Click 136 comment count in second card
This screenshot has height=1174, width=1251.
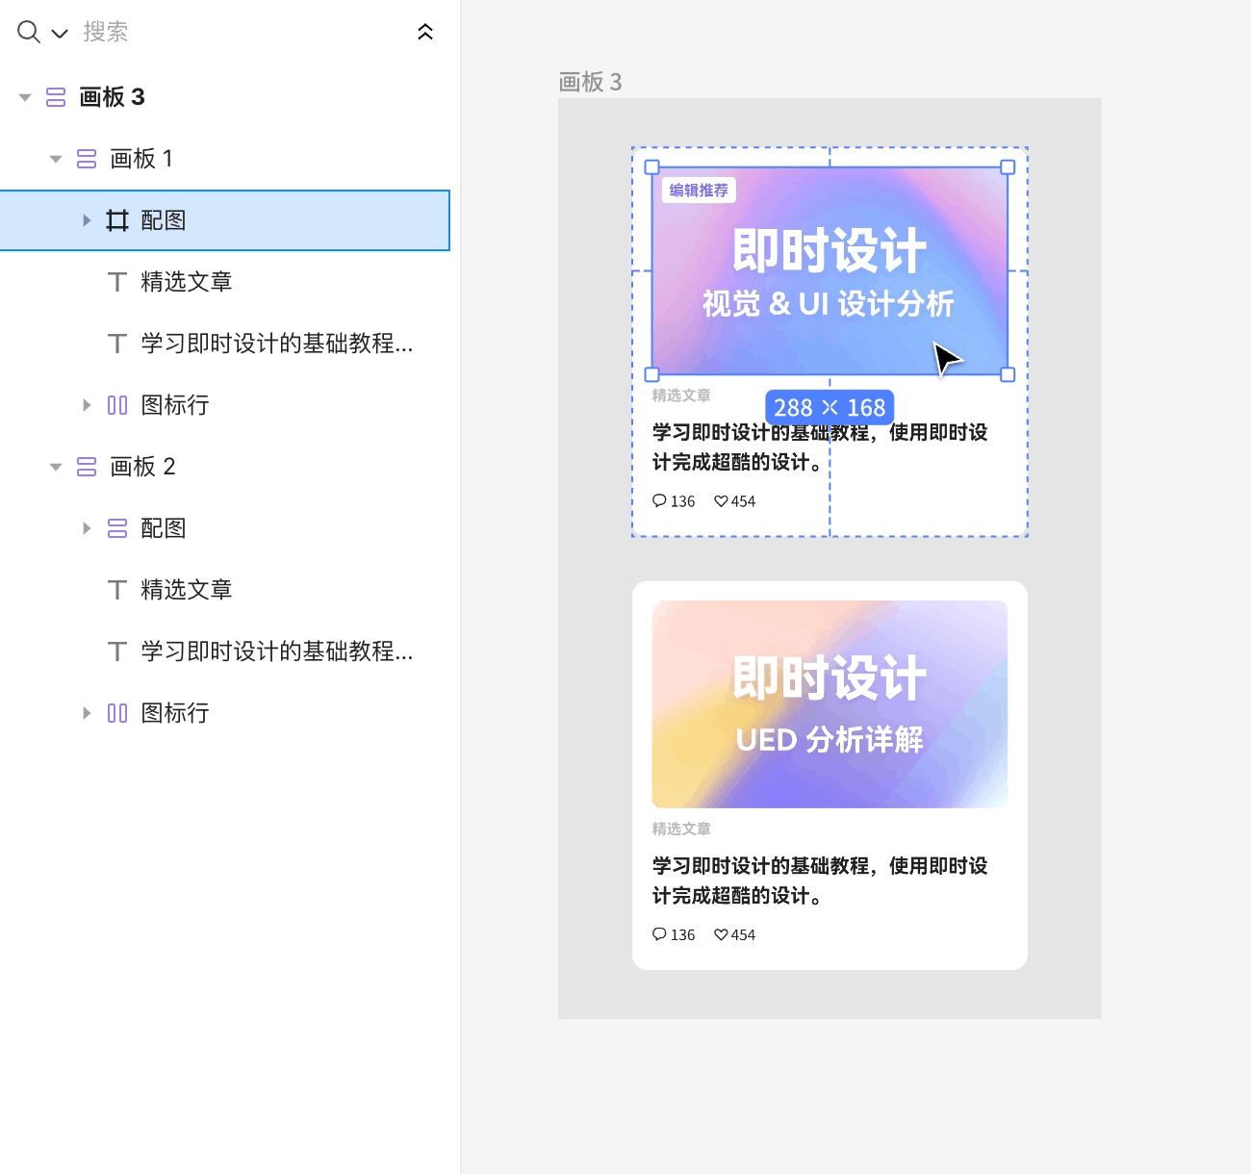[682, 935]
